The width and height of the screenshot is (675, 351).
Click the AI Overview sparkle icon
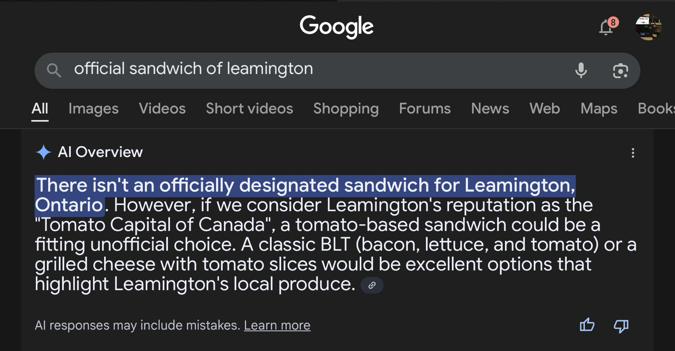44,152
